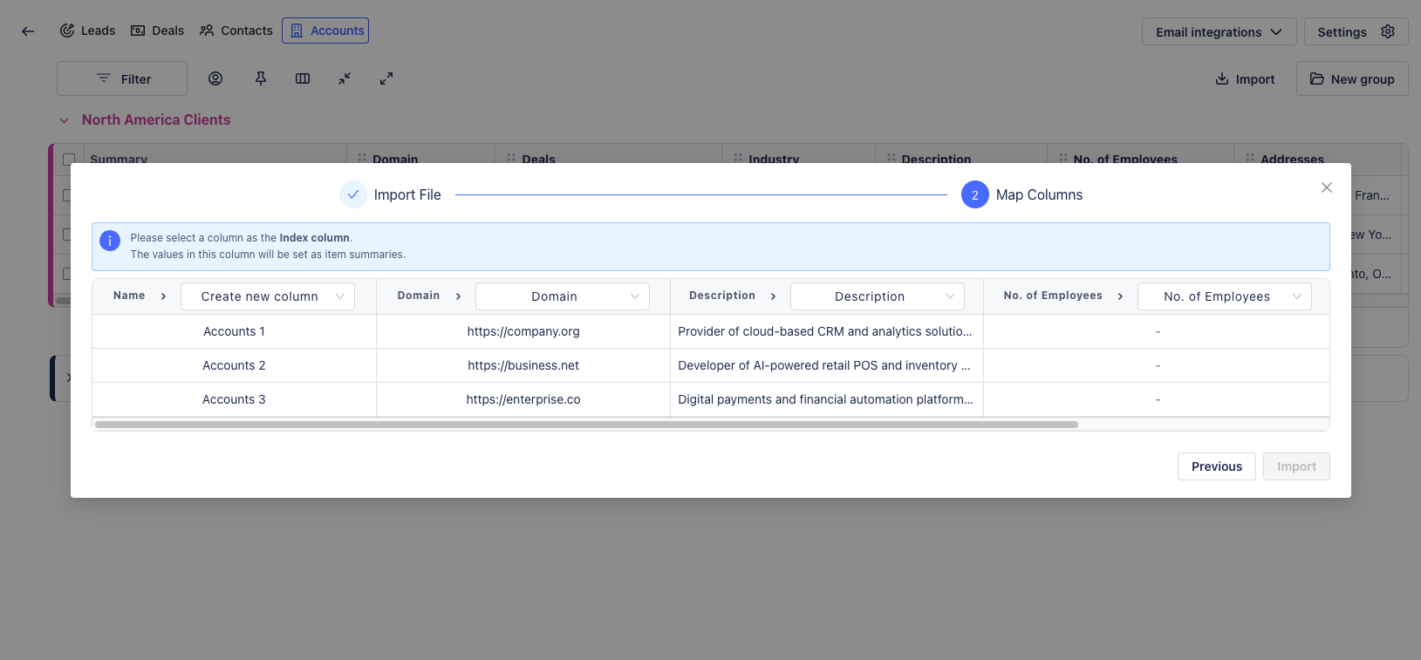Click the columns layout icon
This screenshot has height=660, width=1421.
(303, 78)
